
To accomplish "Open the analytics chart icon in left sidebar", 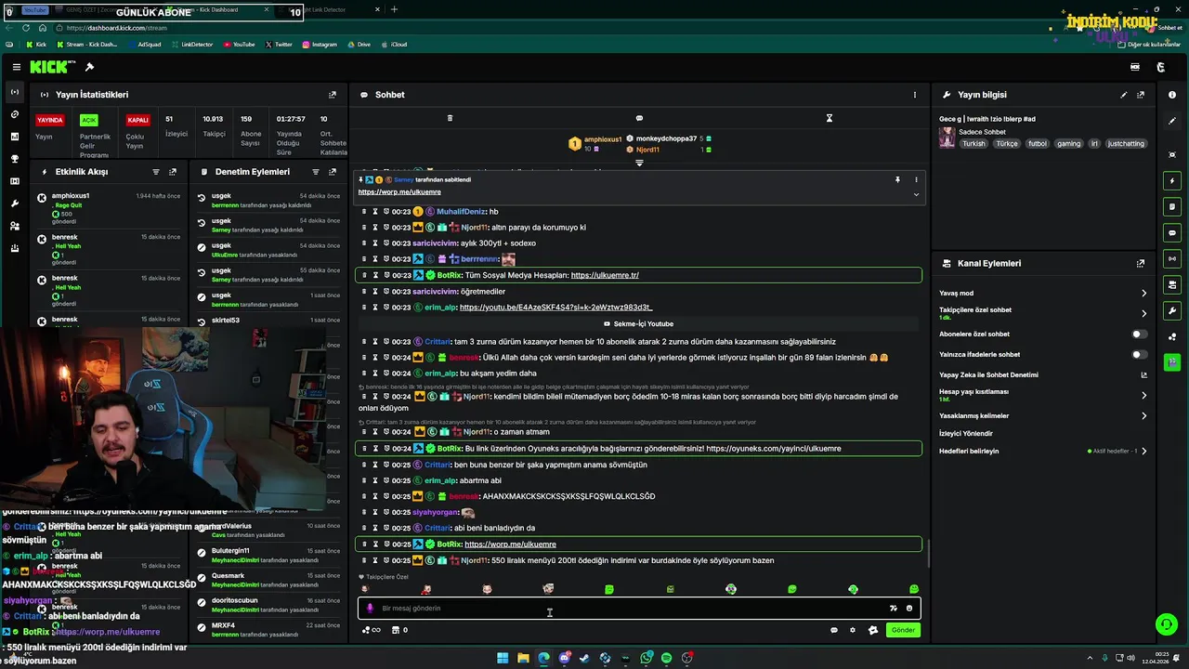I will pyautogui.click(x=15, y=137).
